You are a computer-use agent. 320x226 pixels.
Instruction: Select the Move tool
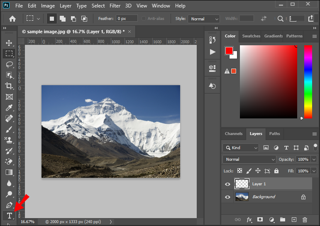9,43
